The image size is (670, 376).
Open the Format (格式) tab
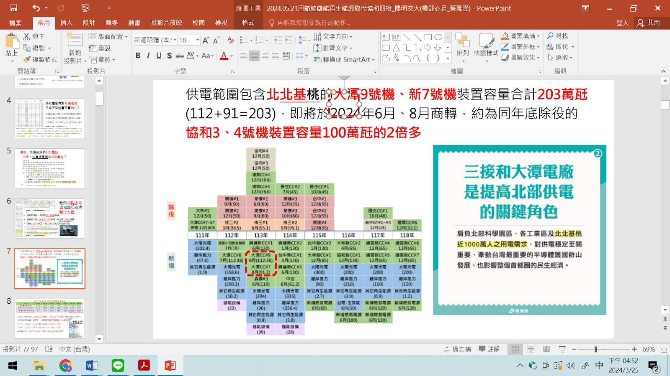coord(248,23)
